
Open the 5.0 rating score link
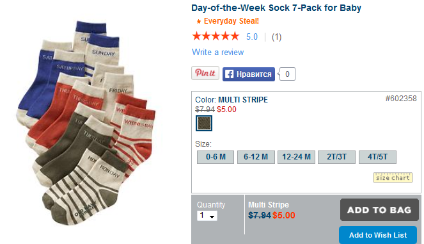252,37
